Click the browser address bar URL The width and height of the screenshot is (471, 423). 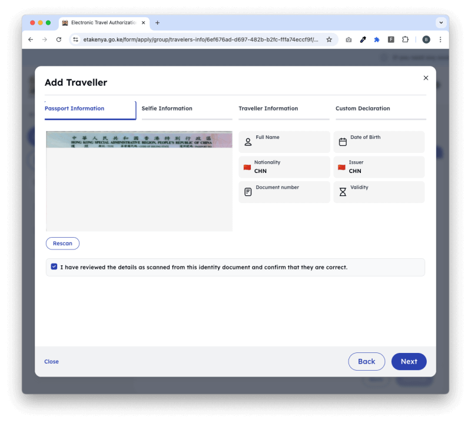[x=201, y=39]
